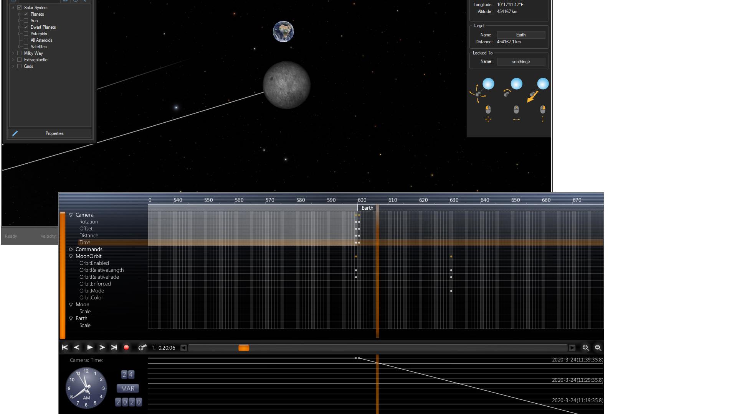Viewport: 737px width, 414px height.
Task: Uncheck the Solar System checkbox
Action: coord(20,8)
